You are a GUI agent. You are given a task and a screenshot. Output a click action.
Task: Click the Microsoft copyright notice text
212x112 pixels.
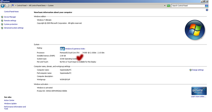[x=59, y=23]
